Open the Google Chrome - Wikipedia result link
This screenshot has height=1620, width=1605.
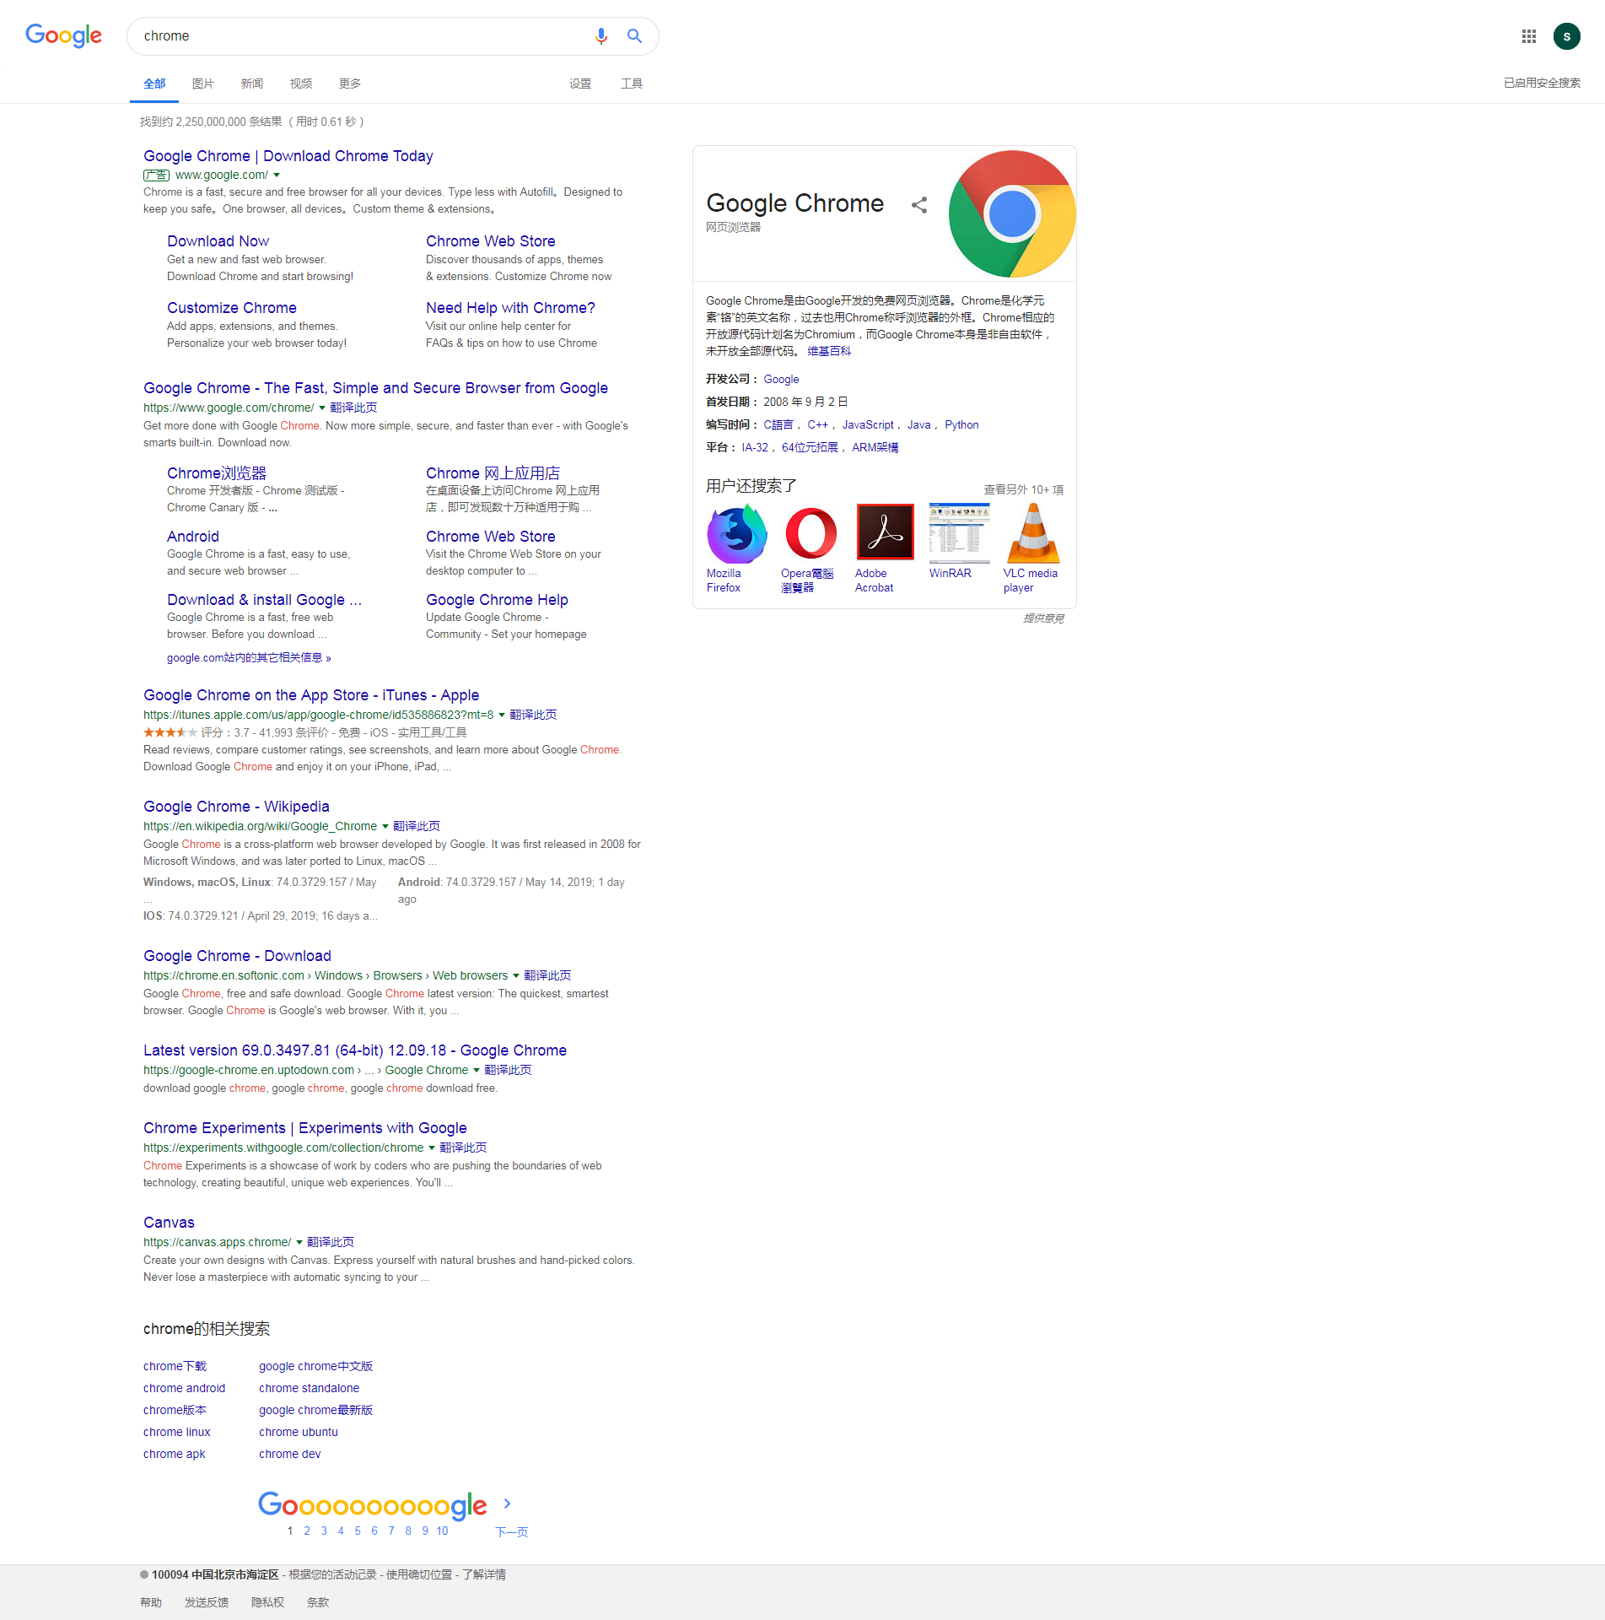[x=236, y=807]
